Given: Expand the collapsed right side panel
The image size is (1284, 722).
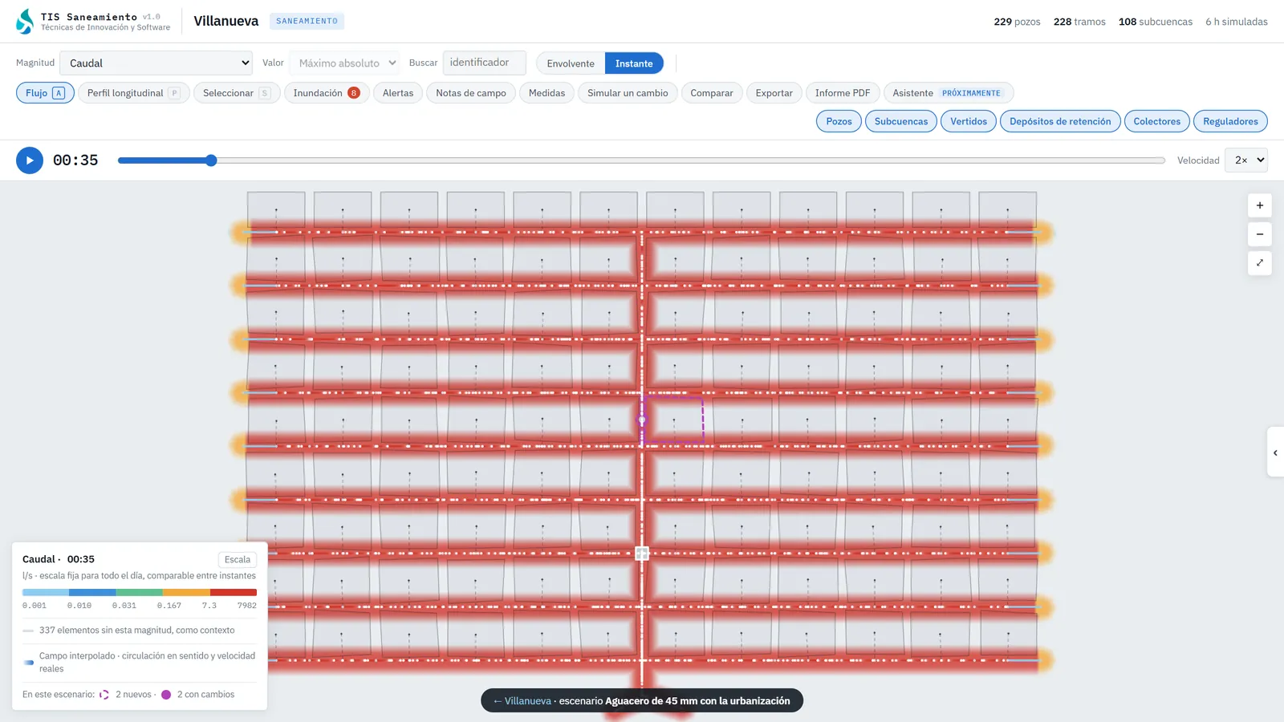Looking at the screenshot, I should (x=1275, y=452).
